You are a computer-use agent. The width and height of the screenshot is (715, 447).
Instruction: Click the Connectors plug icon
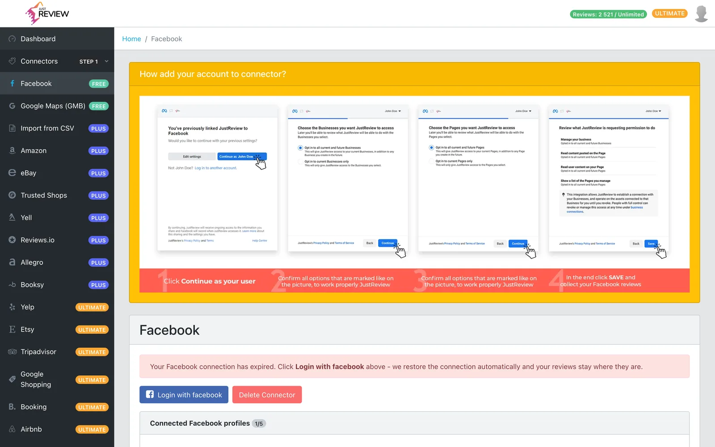click(x=12, y=61)
